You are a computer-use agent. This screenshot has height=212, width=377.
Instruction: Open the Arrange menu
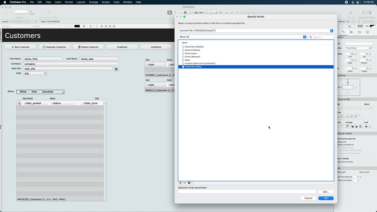(x=93, y=2)
